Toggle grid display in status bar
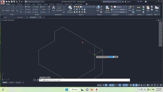 coord(103,85)
